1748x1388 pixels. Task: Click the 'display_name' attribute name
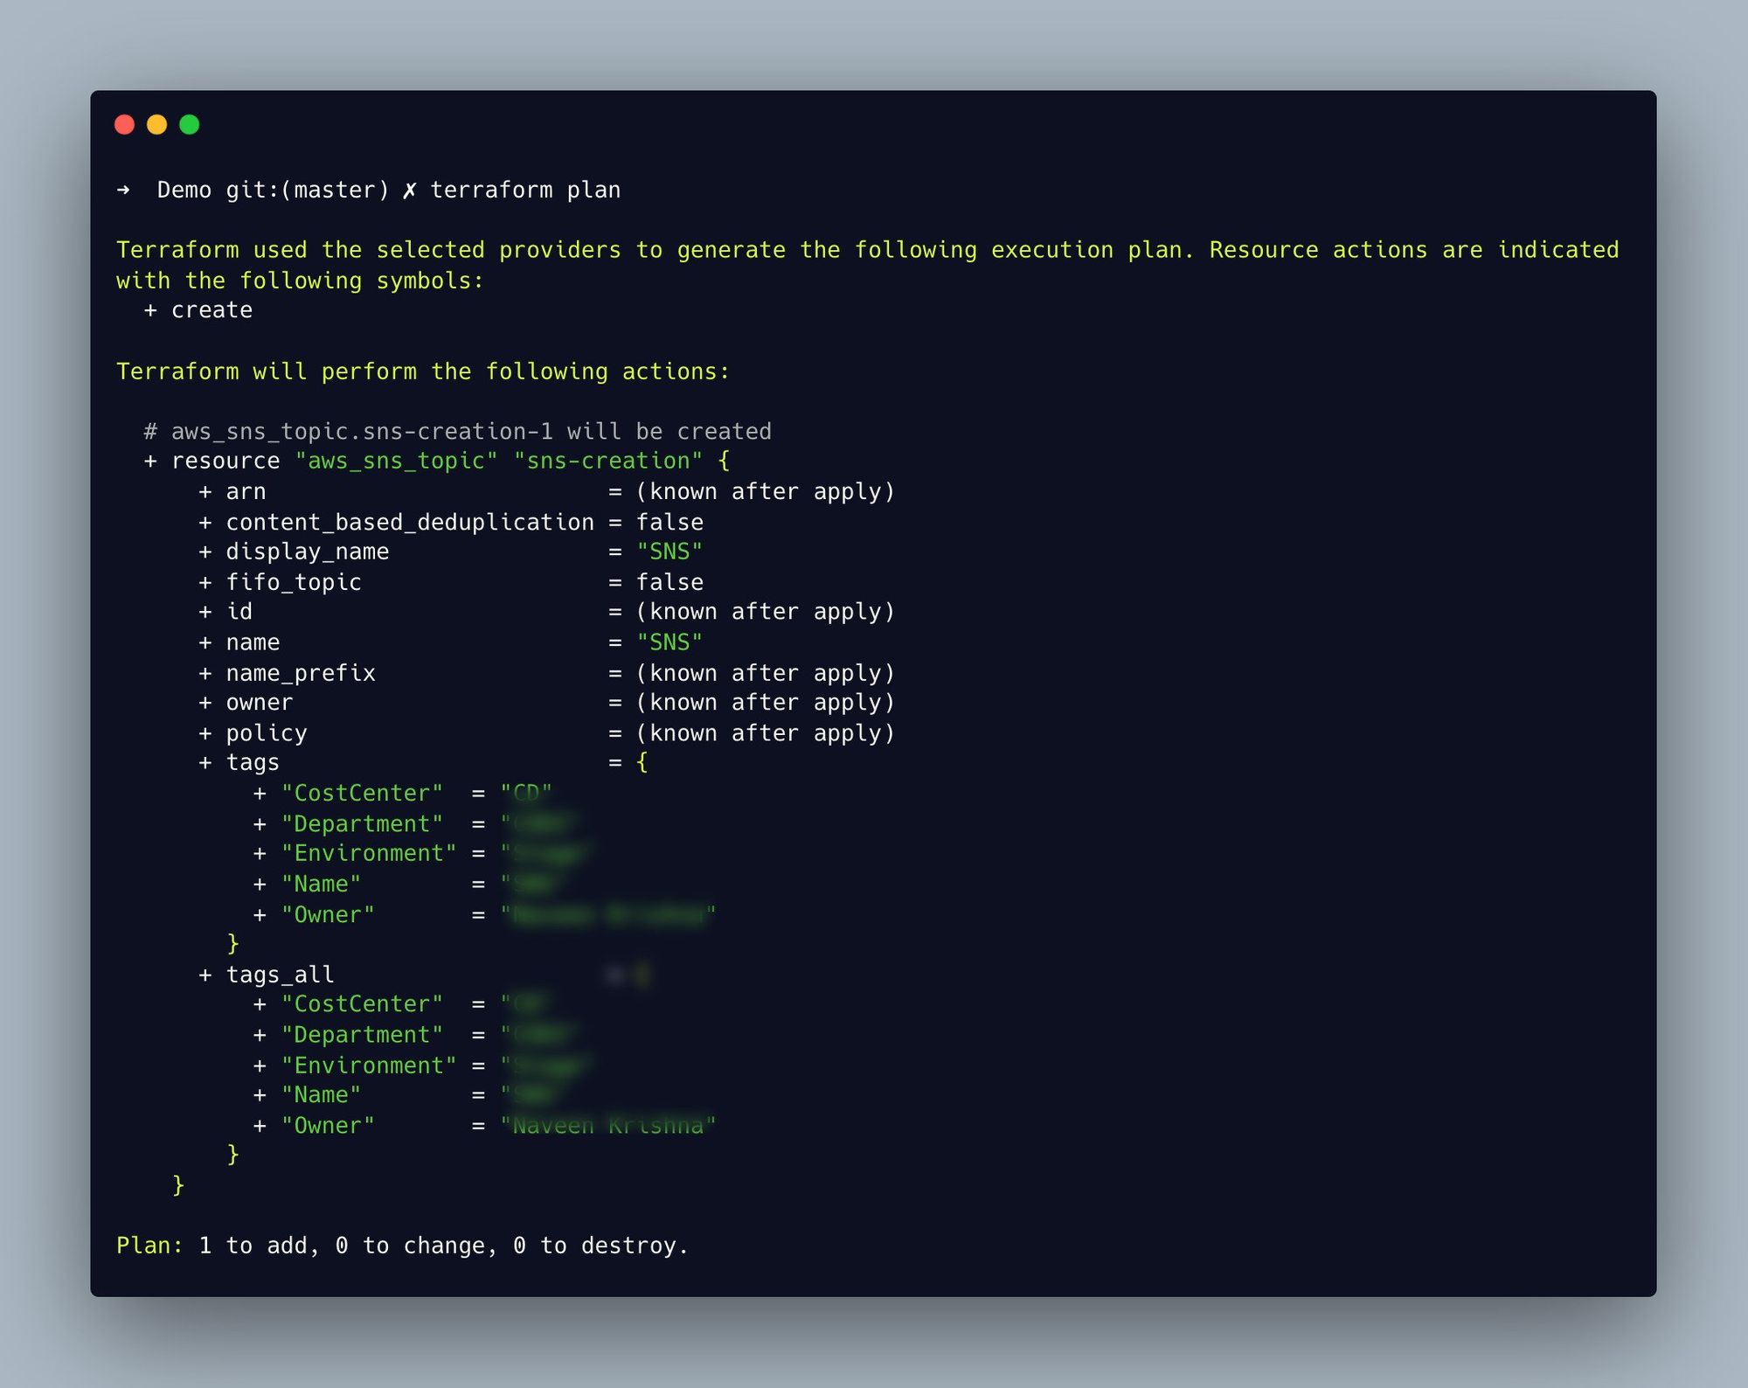coord(308,552)
